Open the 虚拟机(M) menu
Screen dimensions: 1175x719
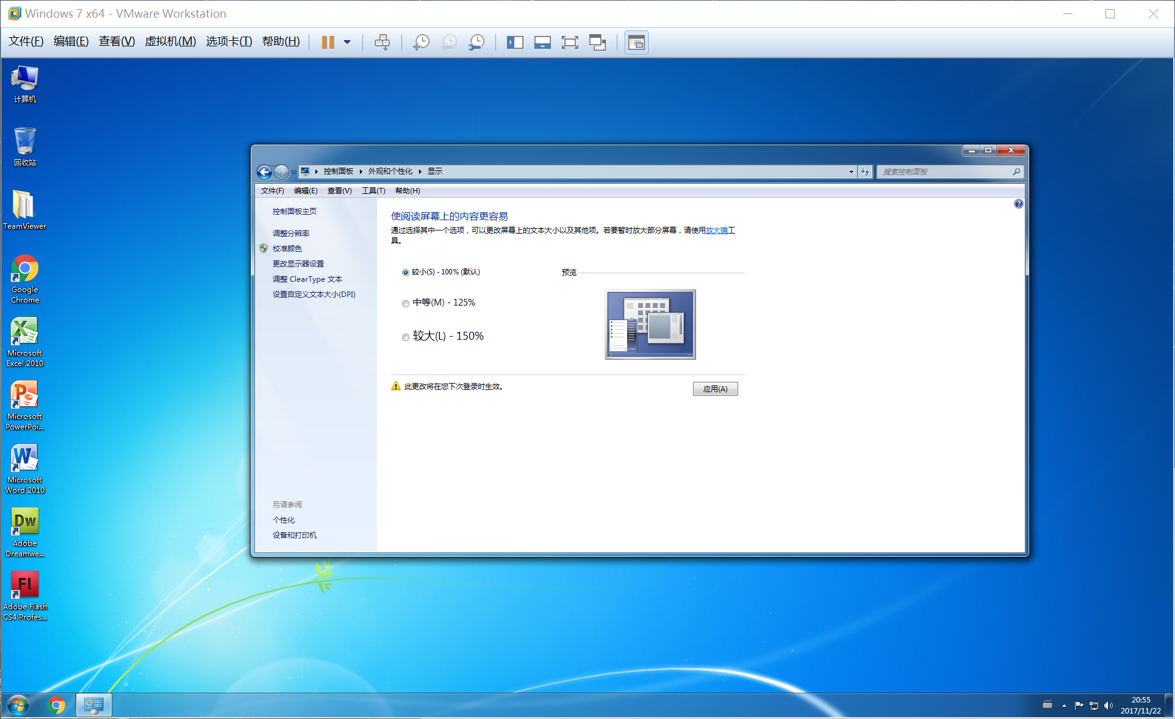170,41
